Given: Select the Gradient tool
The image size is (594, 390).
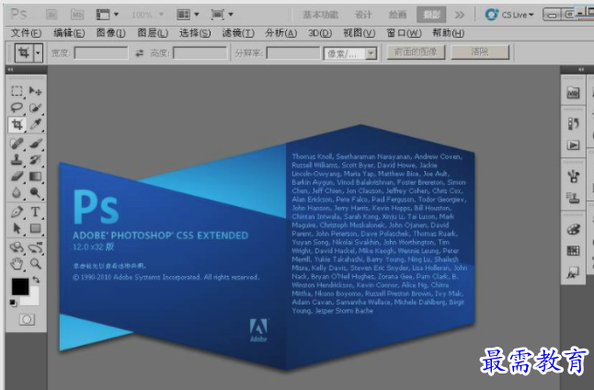Looking at the screenshot, I should 35,177.
